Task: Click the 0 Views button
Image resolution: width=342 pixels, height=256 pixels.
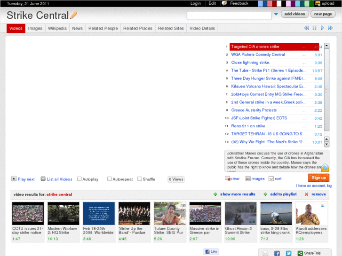Action: click(x=176, y=179)
